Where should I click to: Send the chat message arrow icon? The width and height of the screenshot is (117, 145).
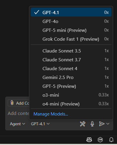102,124
